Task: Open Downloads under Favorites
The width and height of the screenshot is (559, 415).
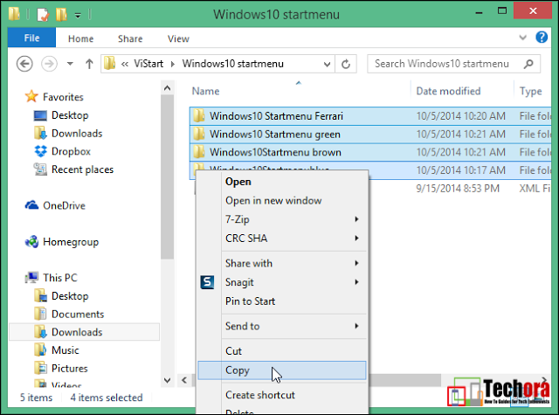Action: tap(77, 134)
